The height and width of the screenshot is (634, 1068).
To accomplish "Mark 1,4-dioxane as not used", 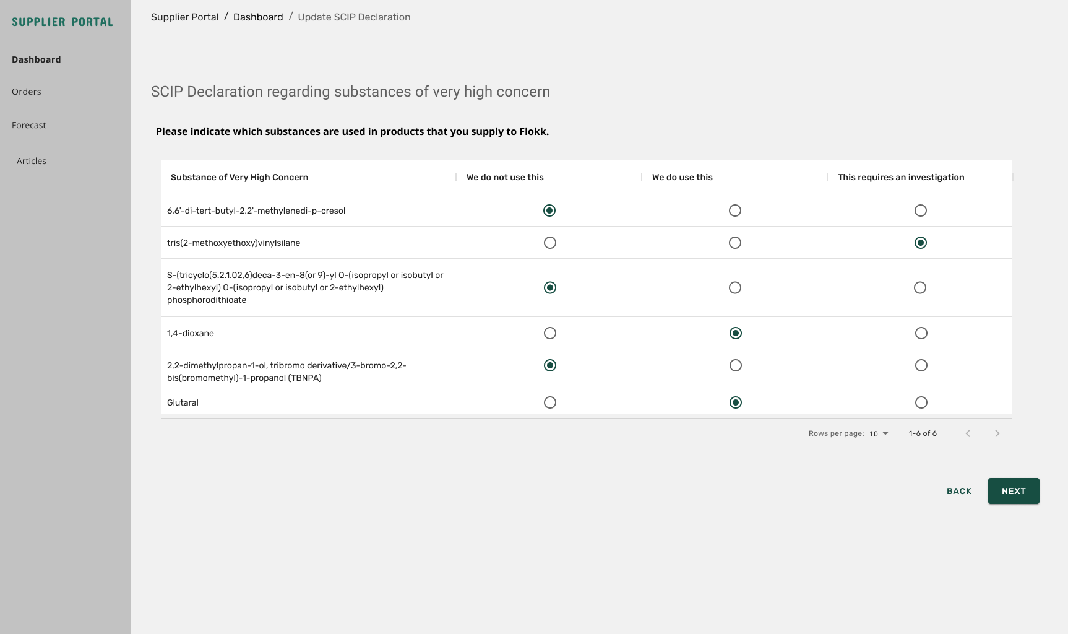I will 549,333.
